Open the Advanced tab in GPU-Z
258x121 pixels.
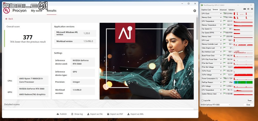[x=223, y=10]
